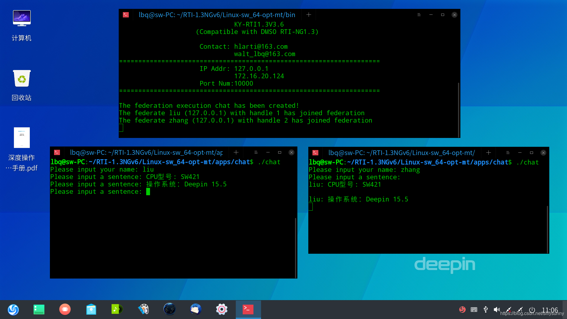567x319 pixels.
Task: Open the deepin launcher from dock
Action: point(13,309)
